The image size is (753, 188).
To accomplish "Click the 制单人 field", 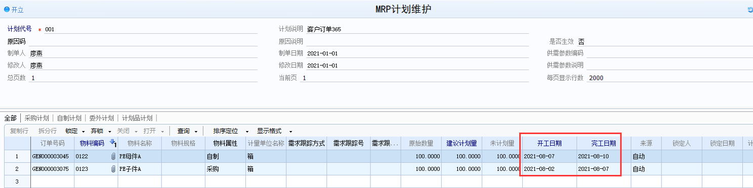I will tap(143, 53).
